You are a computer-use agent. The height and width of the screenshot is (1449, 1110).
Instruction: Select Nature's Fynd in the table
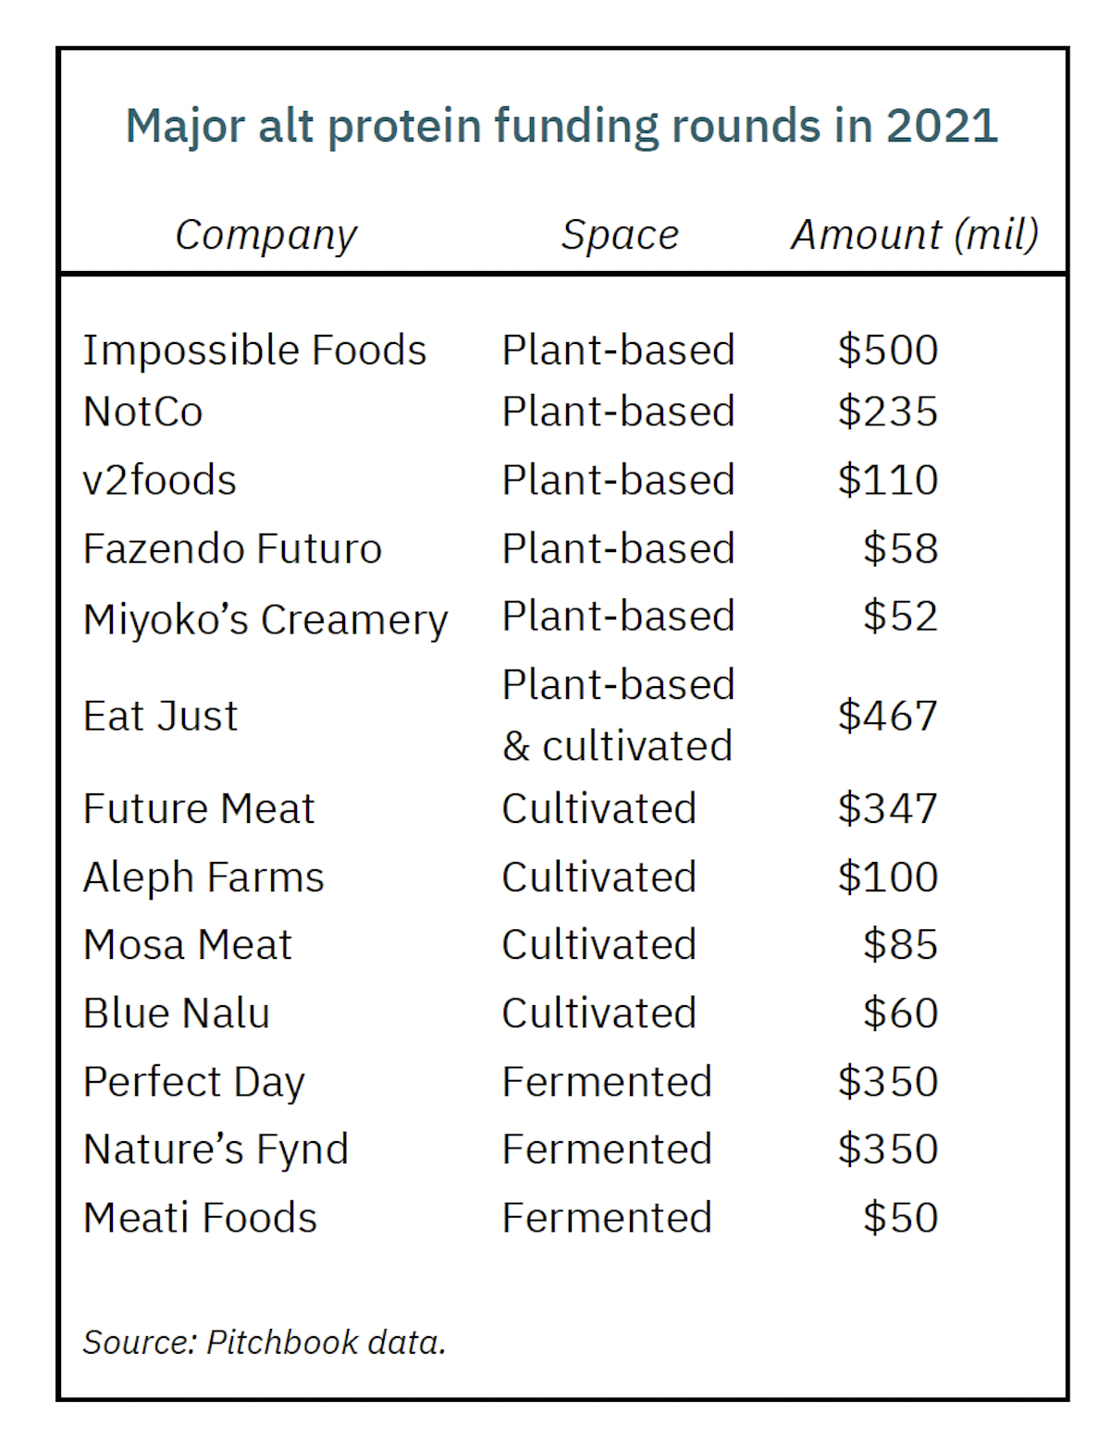216,1149
